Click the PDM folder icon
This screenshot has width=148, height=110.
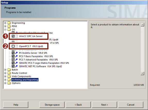point(9,26)
